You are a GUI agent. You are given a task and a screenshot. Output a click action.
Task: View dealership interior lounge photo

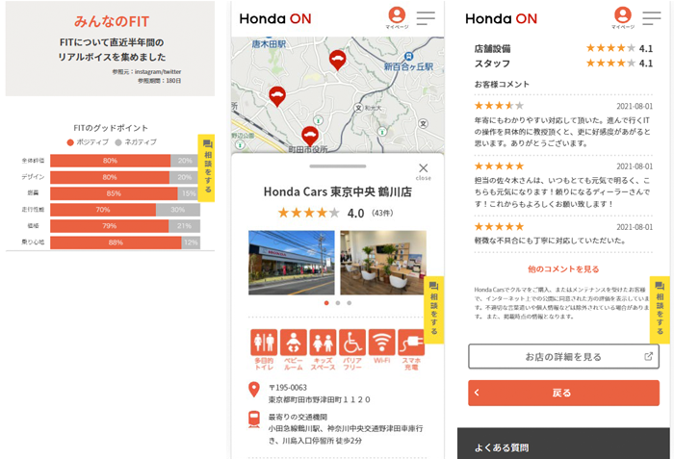point(383,263)
